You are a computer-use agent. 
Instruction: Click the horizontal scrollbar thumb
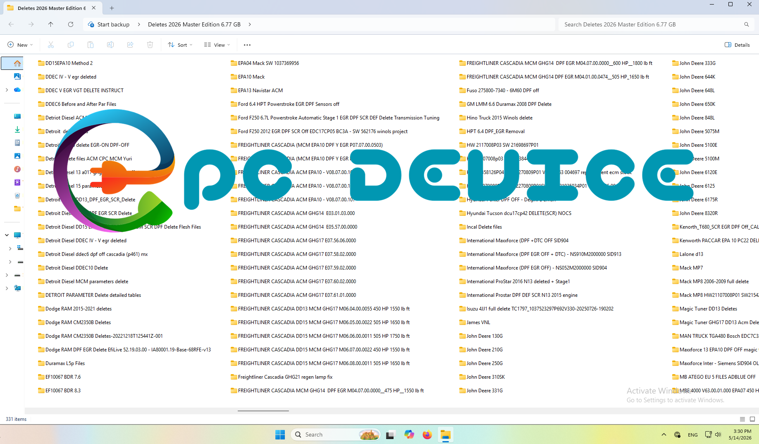(x=263, y=411)
